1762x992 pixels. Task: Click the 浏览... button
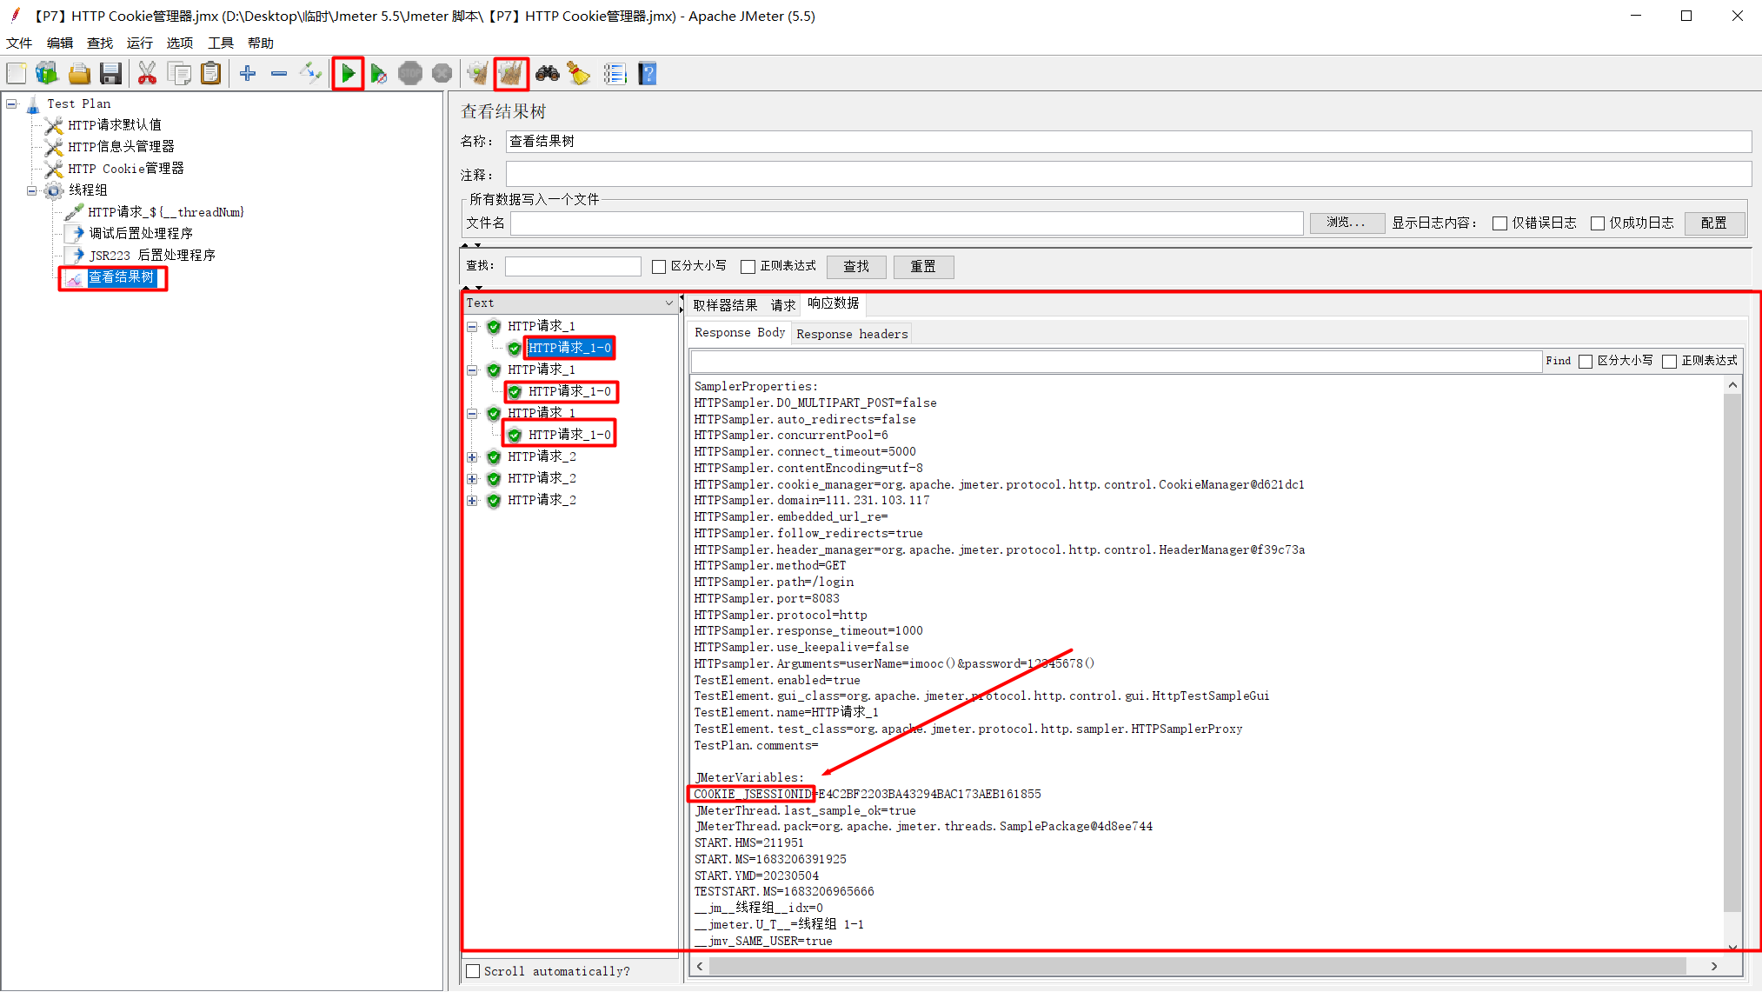(1346, 223)
